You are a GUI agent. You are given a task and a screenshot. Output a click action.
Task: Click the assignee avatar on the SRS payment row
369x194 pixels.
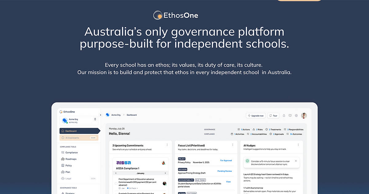pyautogui.click(x=165, y=183)
